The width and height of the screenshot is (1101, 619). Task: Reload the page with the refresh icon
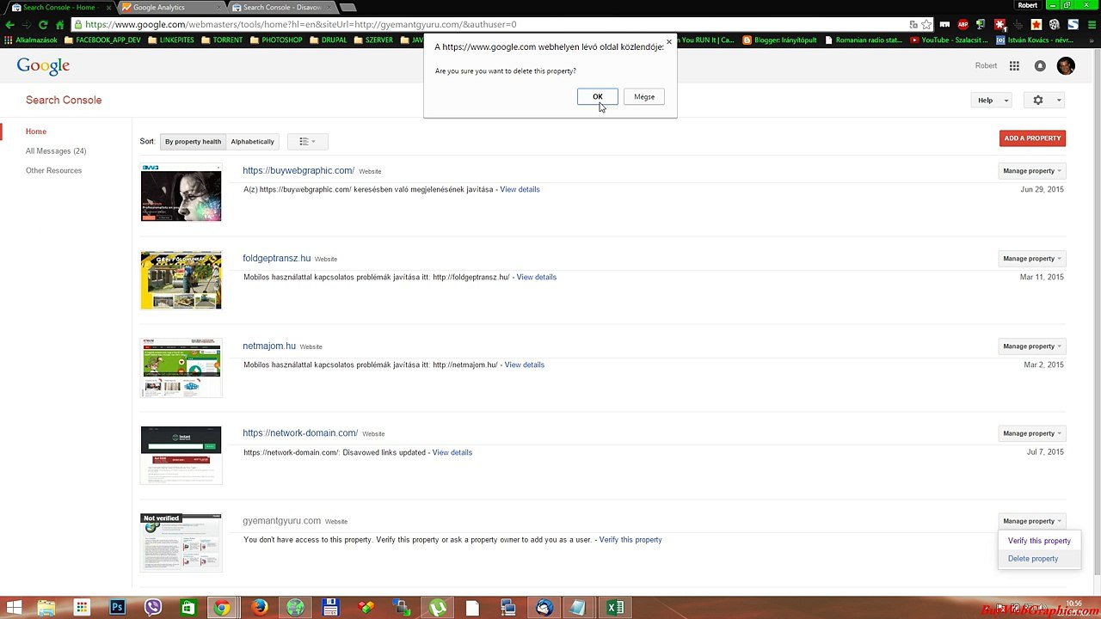coord(44,25)
